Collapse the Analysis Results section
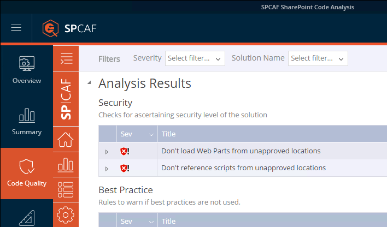This screenshot has height=227, width=387. click(89, 83)
